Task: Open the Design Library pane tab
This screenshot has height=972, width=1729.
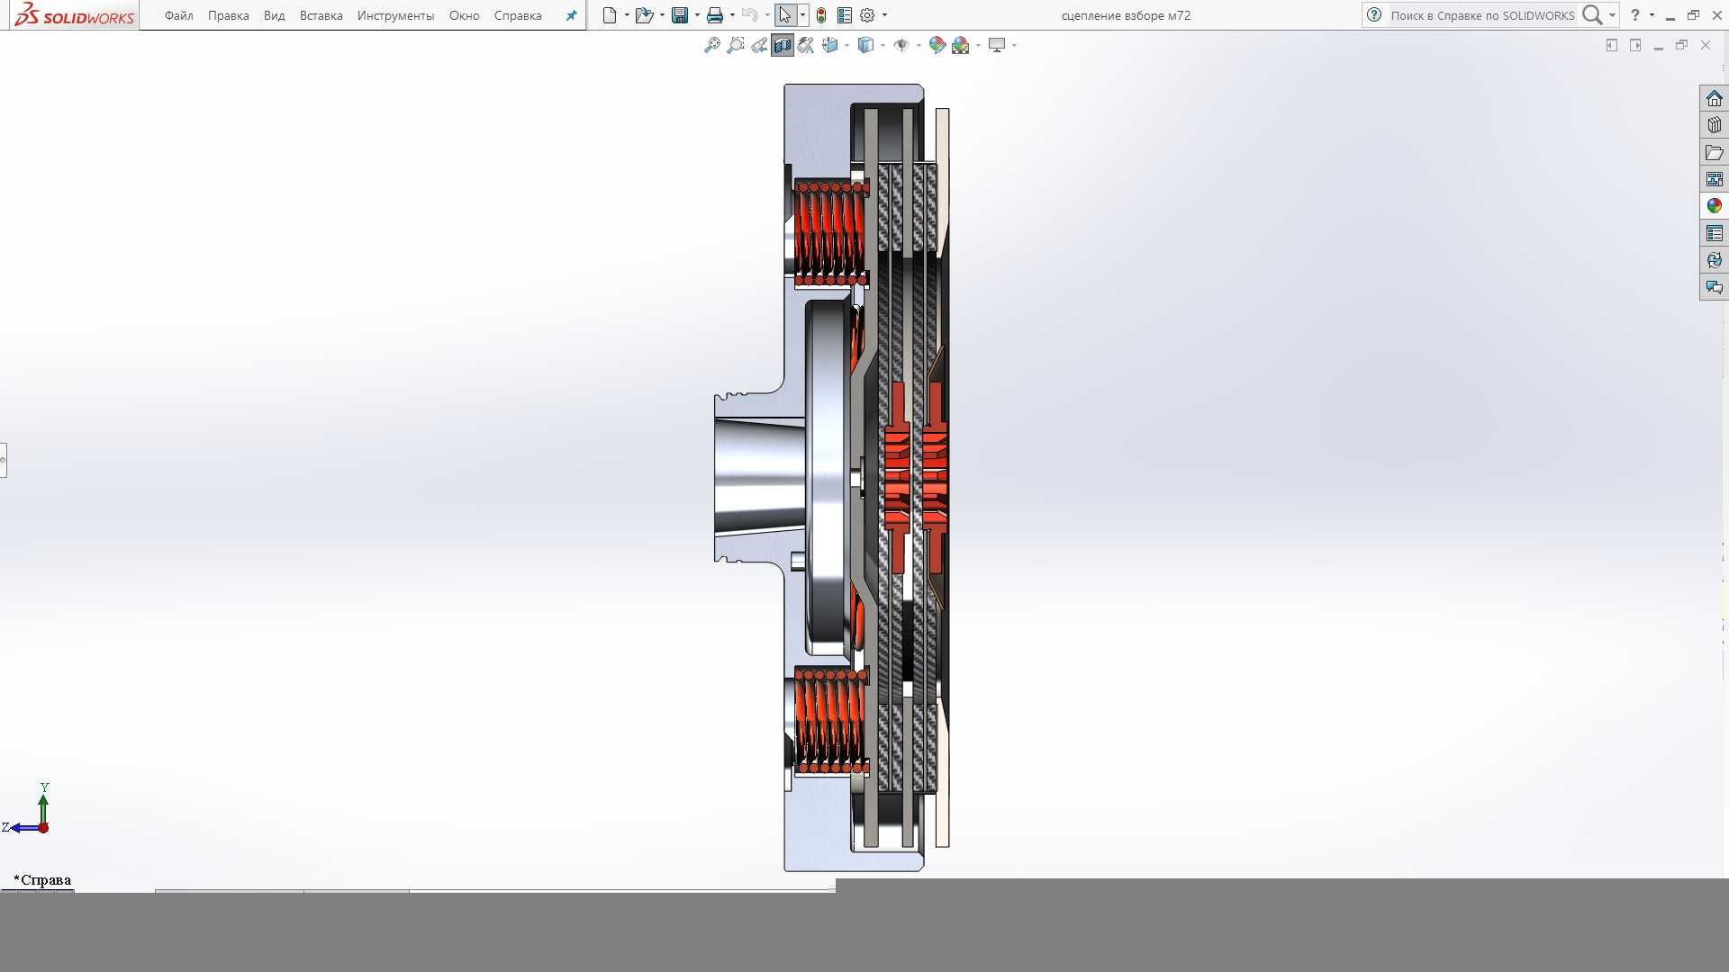Action: point(1714,126)
